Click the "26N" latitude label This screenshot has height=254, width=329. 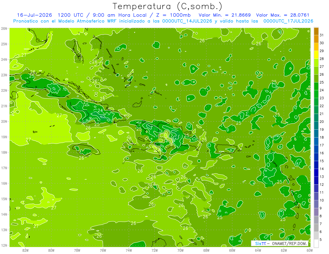coord(4,28)
